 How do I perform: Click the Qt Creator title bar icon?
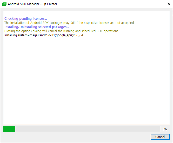point(4,4)
